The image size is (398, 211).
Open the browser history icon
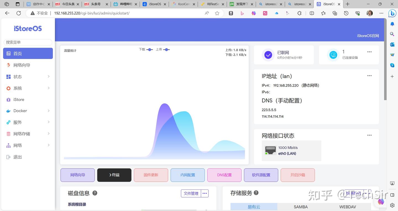coord(346,13)
